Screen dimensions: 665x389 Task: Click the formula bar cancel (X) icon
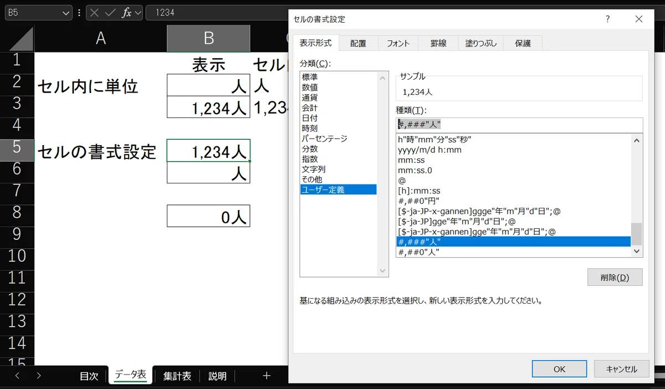pyautogui.click(x=95, y=12)
